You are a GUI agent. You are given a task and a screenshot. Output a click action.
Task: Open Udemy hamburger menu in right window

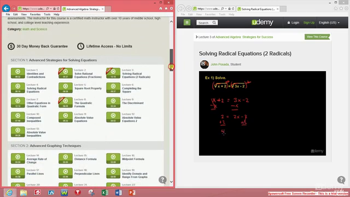click(x=187, y=22)
